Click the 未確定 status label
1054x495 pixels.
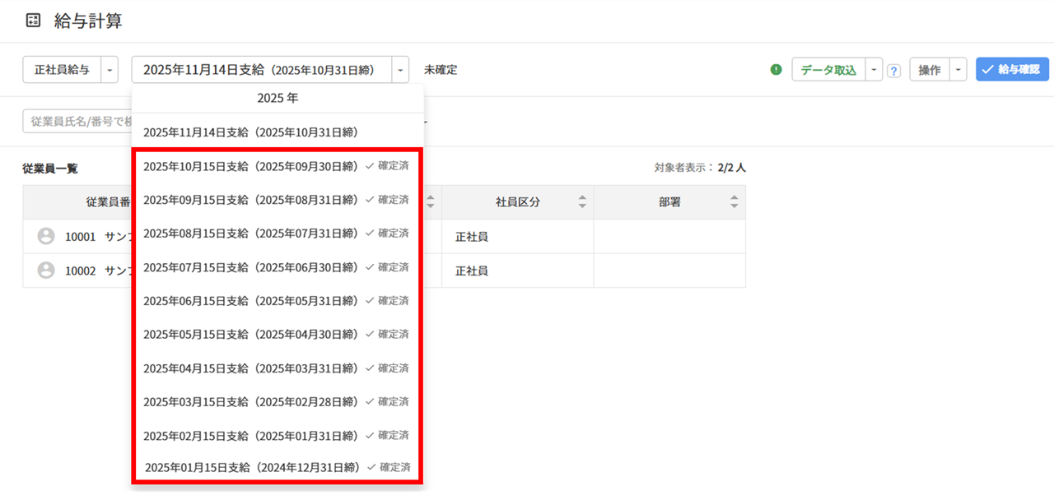click(441, 70)
